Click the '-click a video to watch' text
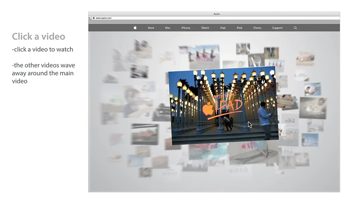 tap(43, 49)
